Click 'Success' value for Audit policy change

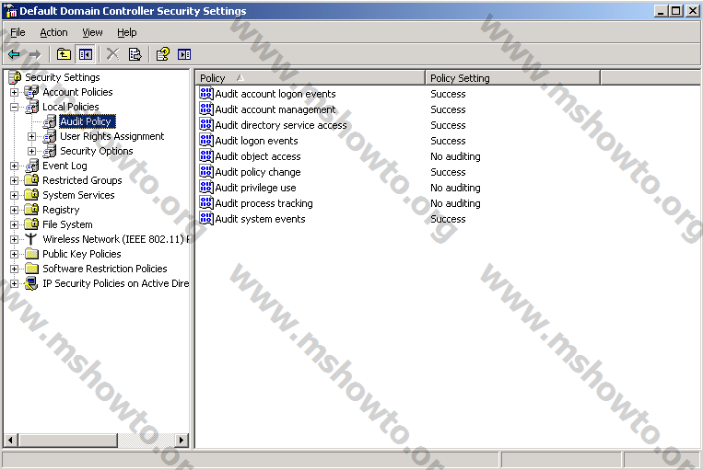[448, 172]
